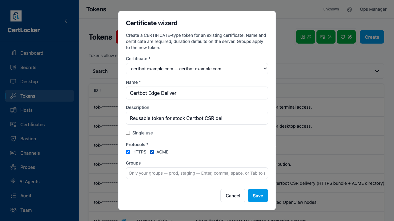Viewport: 394px width, 221px height.
Task: Go to Desktop in the sidebar
Action: point(39,82)
